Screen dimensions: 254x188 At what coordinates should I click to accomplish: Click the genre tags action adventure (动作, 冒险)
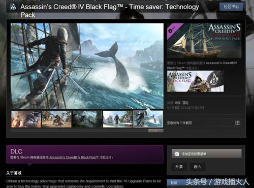tap(181, 103)
